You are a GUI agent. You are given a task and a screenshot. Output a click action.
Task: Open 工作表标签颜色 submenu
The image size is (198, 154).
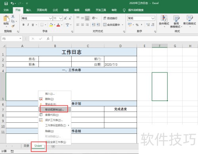tap(55, 125)
